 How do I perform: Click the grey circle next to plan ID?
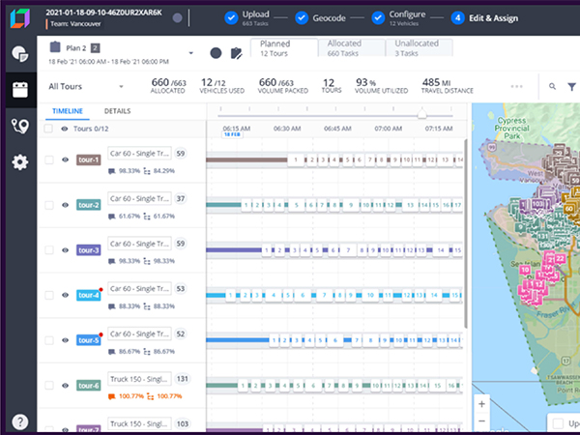pyautogui.click(x=178, y=17)
